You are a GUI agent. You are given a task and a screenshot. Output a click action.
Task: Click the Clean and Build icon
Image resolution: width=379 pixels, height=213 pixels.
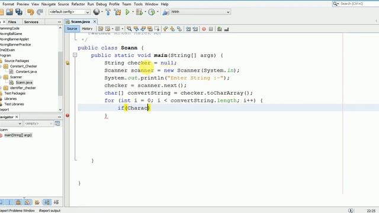[x=117, y=12]
